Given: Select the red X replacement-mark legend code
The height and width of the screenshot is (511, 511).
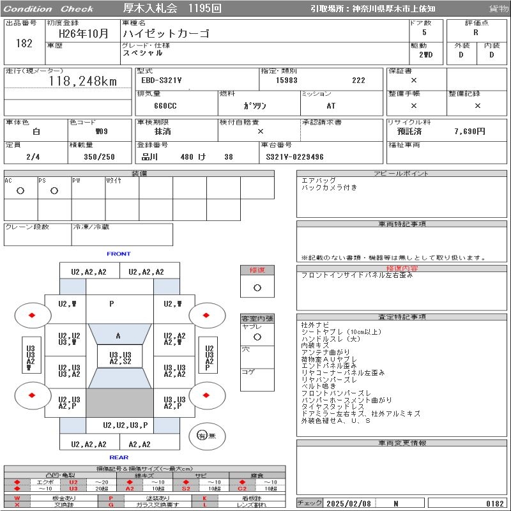Looking at the screenshot, I should (x=17, y=505).
